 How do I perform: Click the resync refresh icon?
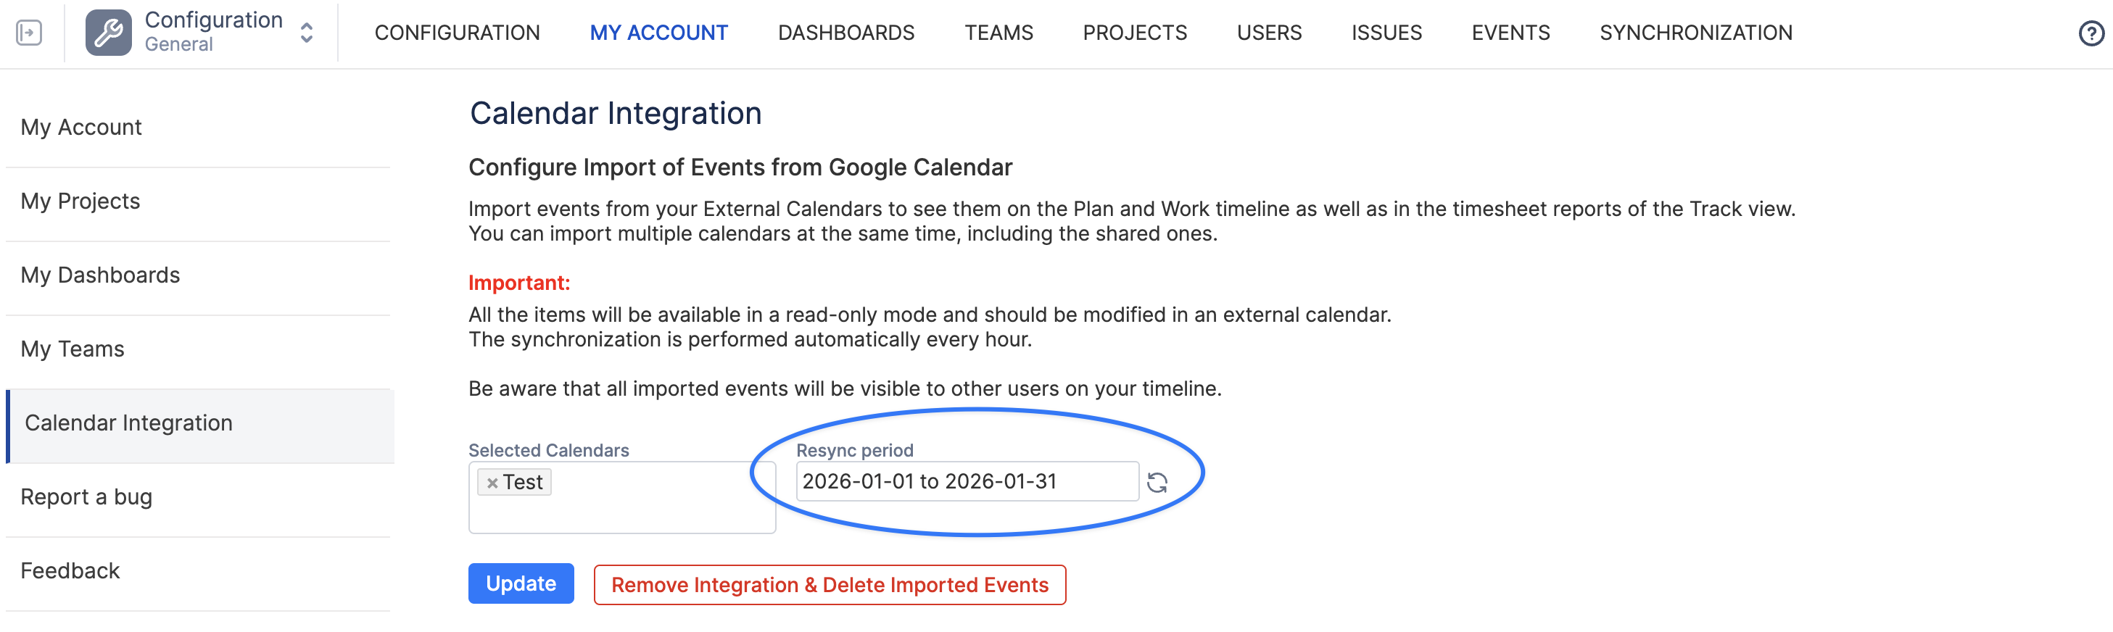click(1157, 483)
